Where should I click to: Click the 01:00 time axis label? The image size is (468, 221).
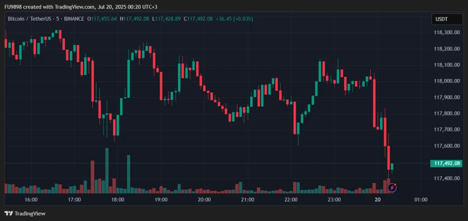pyautogui.click(x=421, y=200)
